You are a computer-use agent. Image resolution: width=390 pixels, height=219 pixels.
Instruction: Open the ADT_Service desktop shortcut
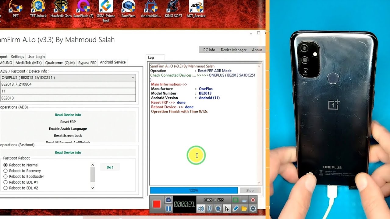coord(196,9)
